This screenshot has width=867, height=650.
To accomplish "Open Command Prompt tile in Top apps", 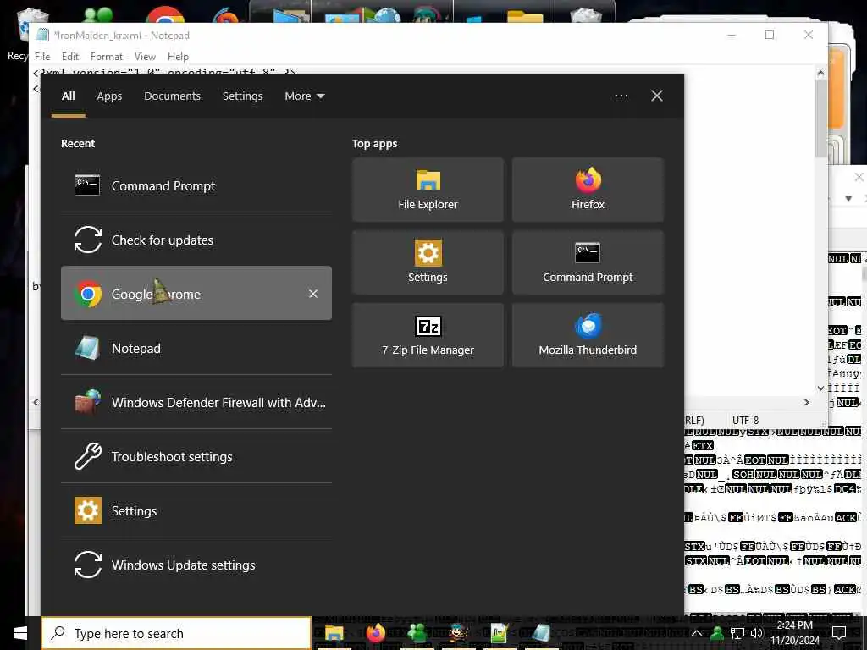I will tap(588, 262).
